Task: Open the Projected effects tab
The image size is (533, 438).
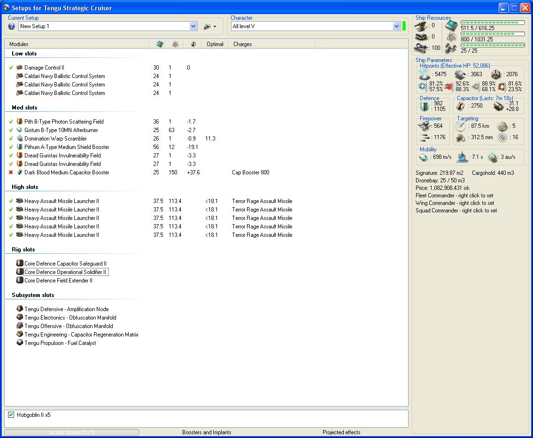Action: pyautogui.click(x=341, y=432)
